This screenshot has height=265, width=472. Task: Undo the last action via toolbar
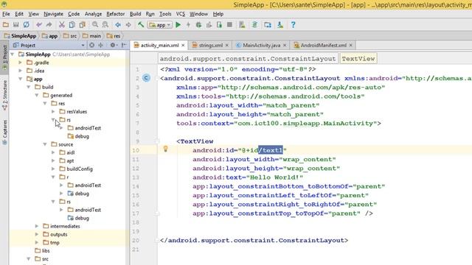click(39, 25)
